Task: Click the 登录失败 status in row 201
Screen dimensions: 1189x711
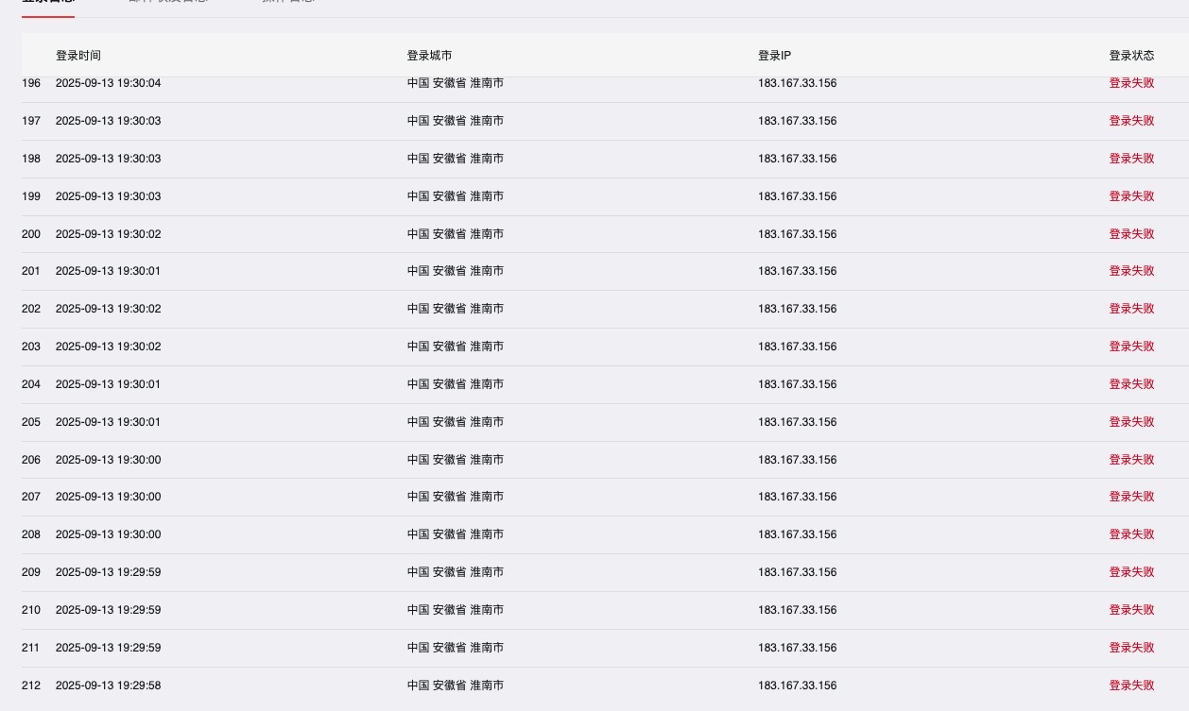Action: coord(1131,271)
